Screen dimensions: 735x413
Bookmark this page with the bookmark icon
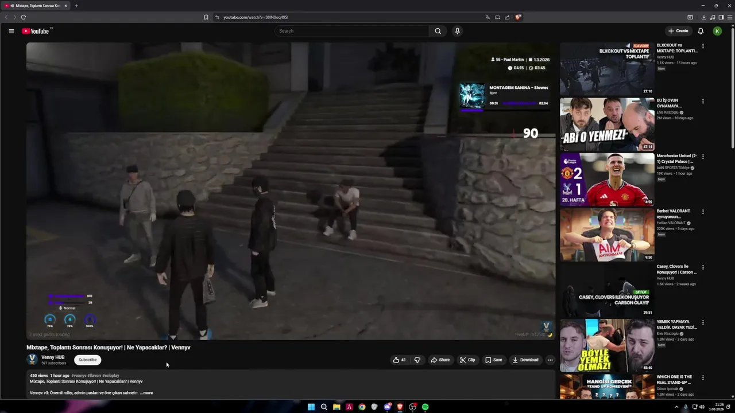coord(206,17)
